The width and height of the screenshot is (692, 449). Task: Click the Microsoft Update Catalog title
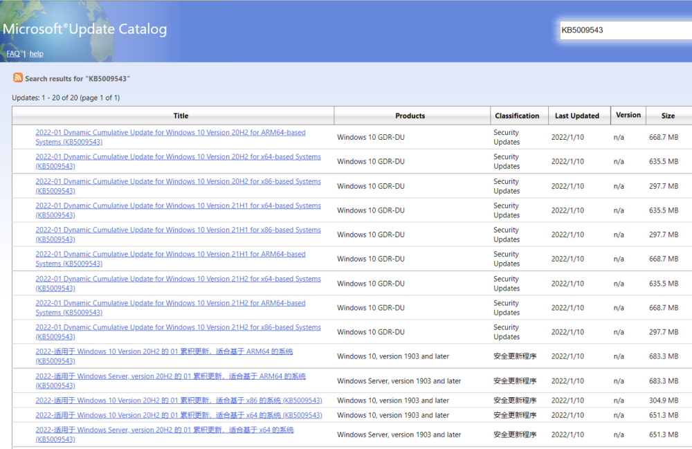pyautogui.click(x=84, y=29)
